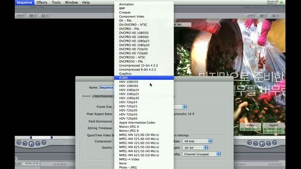Open left Viewer zoom percentage pop-up

(x=20, y=15)
